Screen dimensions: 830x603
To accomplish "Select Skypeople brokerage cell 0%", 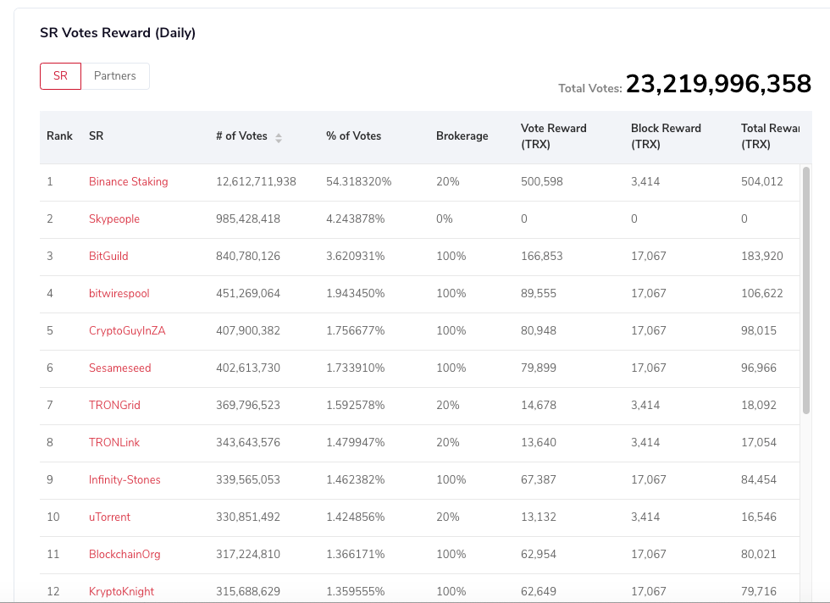I will click(444, 219).
